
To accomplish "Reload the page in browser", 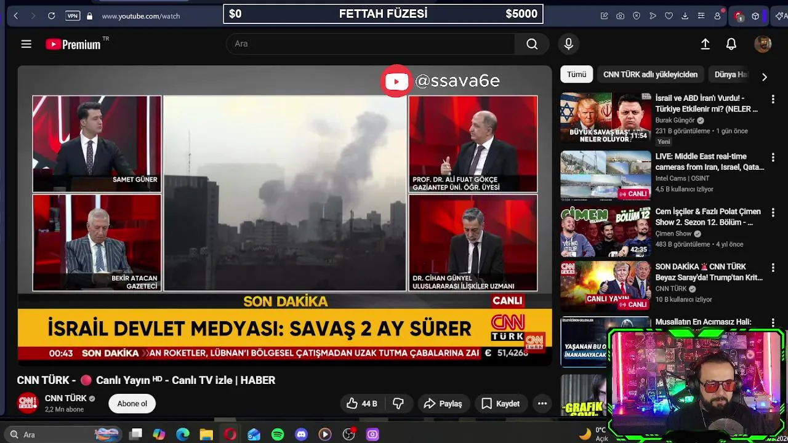I will [x=52, y=16].
